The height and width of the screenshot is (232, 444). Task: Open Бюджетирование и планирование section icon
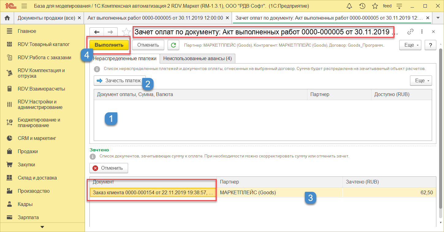tap(9, 122)
